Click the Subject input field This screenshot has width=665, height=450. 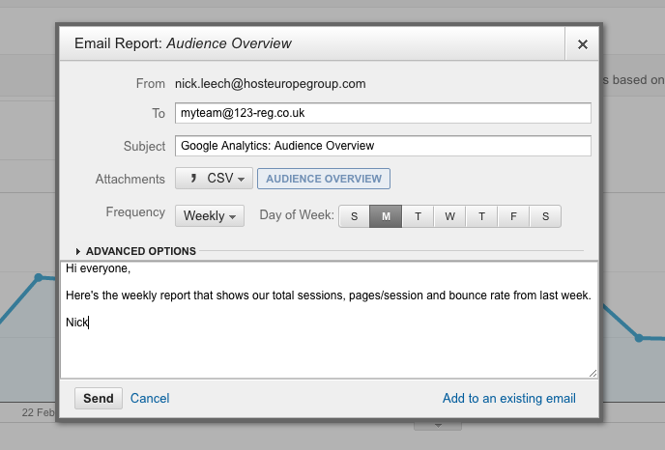point(383,146)
